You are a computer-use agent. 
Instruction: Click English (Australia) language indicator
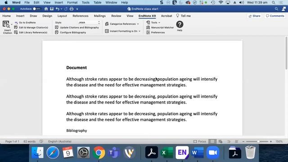(60, 141)
